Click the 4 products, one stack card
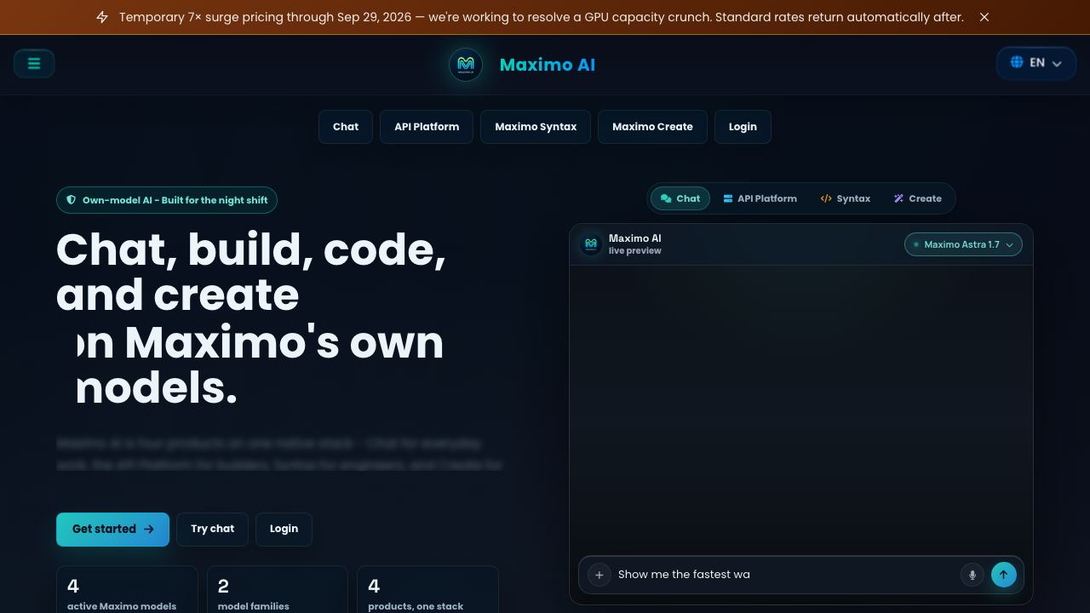 [427, 590]
